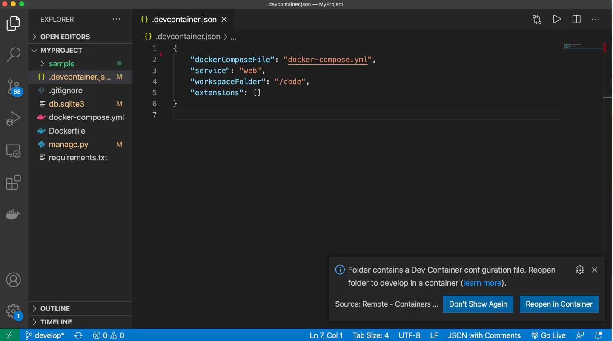Open the editor More Actions ellipsis menu
Image resolution: width=613 pixels, height=341 pixels.
(x=596, y=19)
